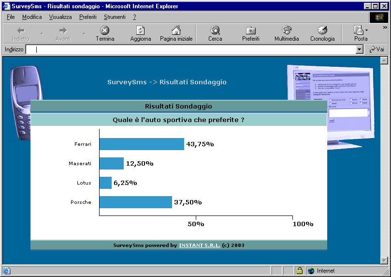This screenshot has width=391, height=277.
Task: Click the Porsche result bar
Action: [x=136, y=202]
